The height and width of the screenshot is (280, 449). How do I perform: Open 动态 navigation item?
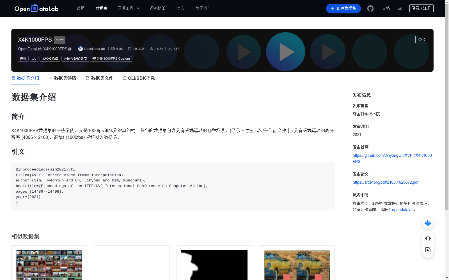[180, 8]
